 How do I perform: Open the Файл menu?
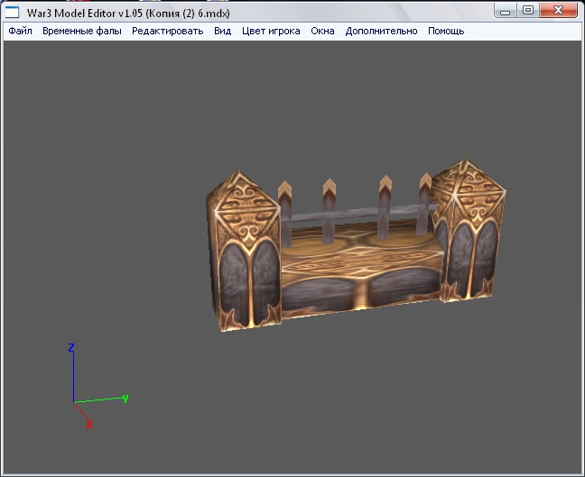(20, 31)
